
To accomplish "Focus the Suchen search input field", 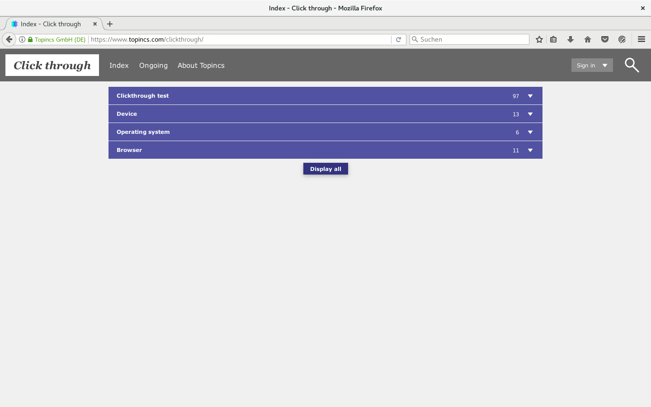I will pyautogui.click(x=472, y=39).
